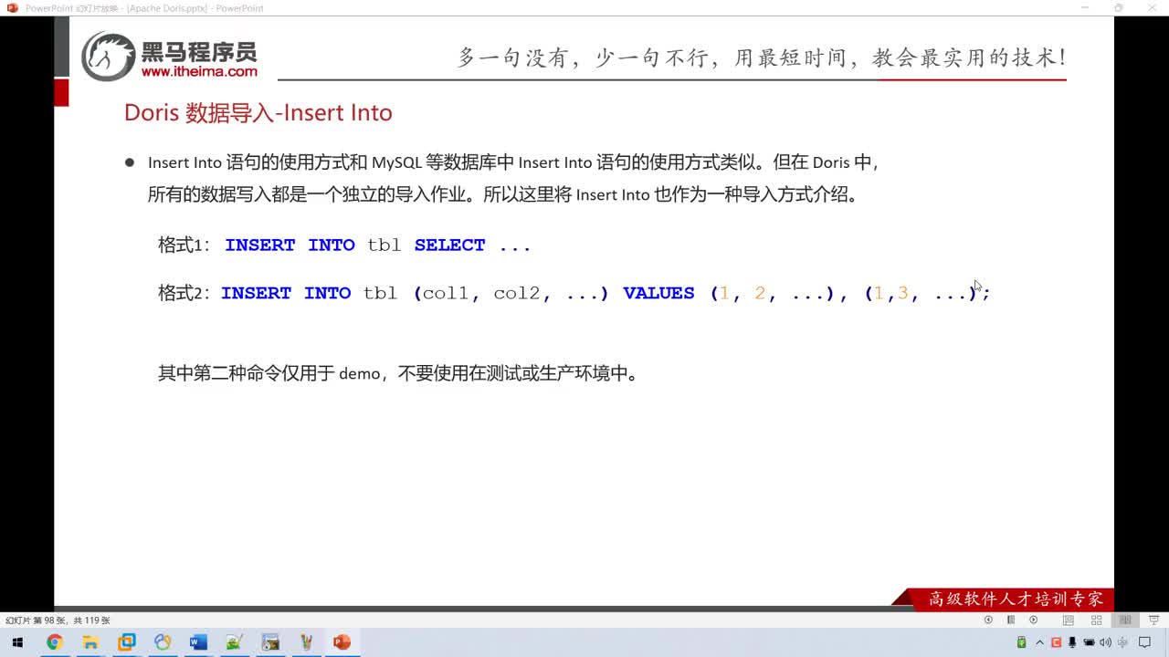Open Word from the taskbar
This screenshot has height=657, width=1169.
pos(198,642)
